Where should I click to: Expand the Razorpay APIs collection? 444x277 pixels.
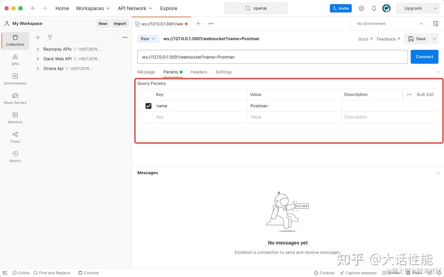click(38, 49)
